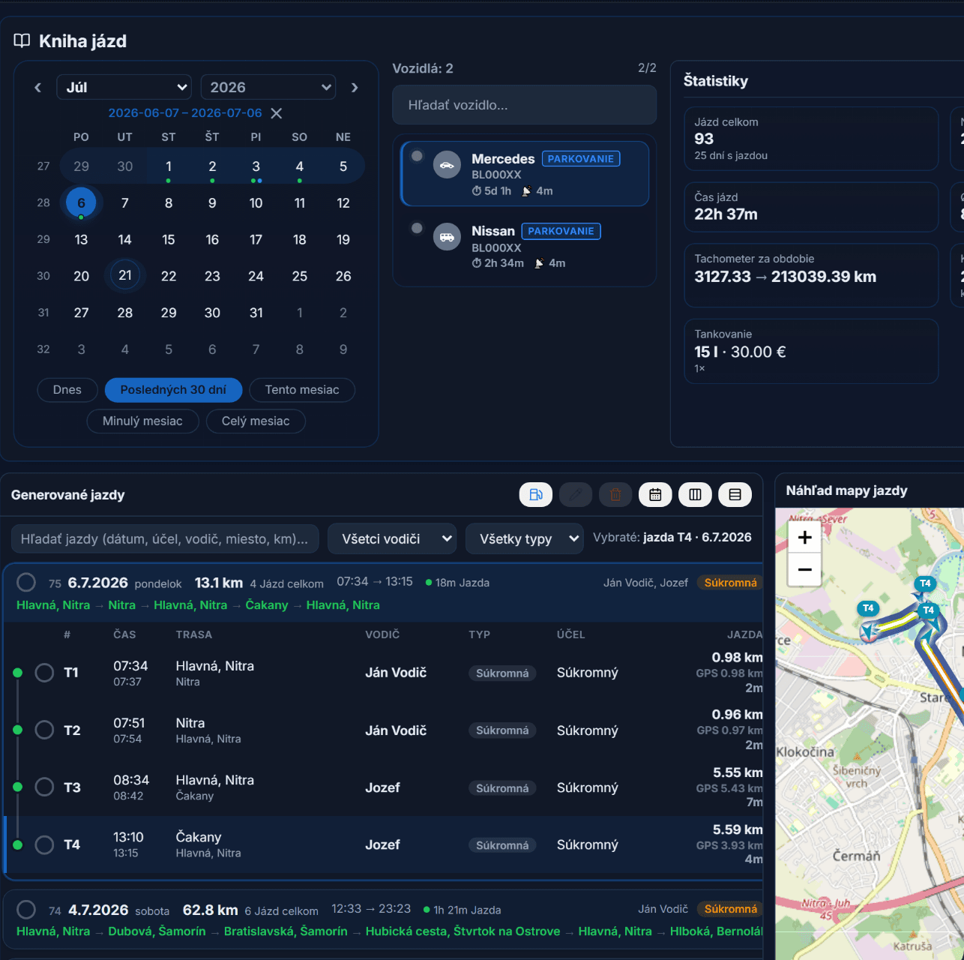Click the ČAS column header

click(124, 634)
